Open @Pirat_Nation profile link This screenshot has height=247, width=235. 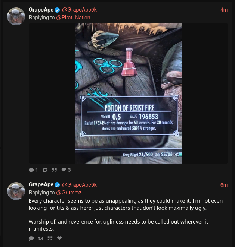[x=73, y=18]
